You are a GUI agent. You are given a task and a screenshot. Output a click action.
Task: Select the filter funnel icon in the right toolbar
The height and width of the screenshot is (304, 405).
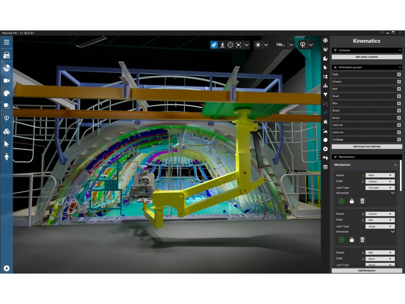click(x=325, y=95)
